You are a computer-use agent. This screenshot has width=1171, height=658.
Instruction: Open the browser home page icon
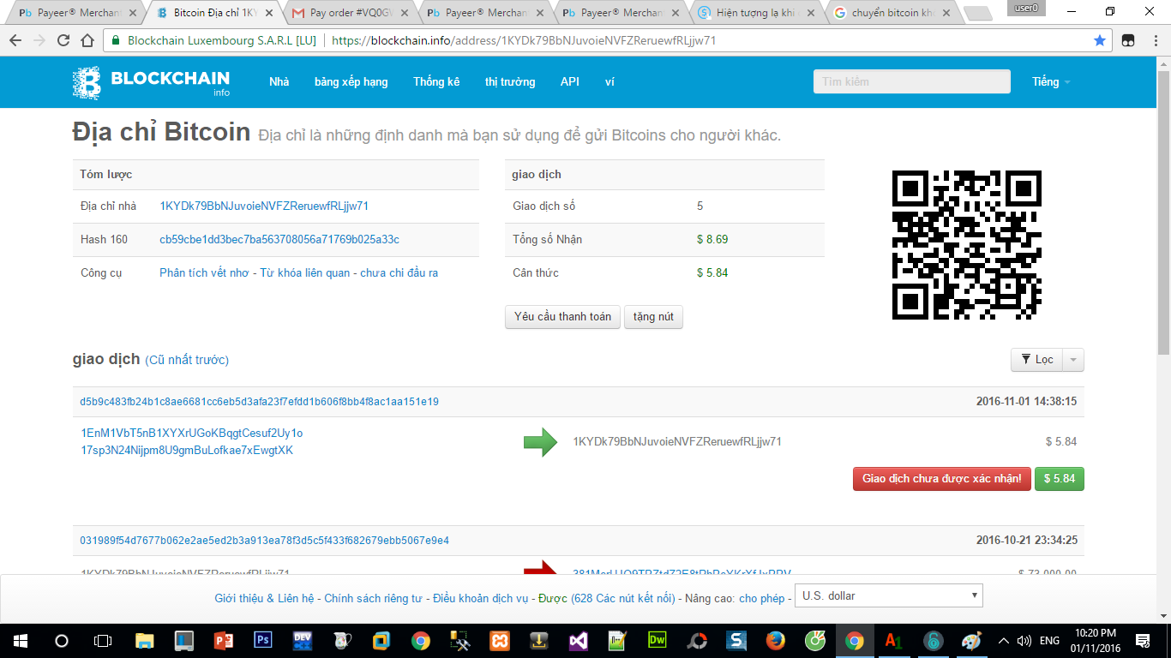[87, 40]
